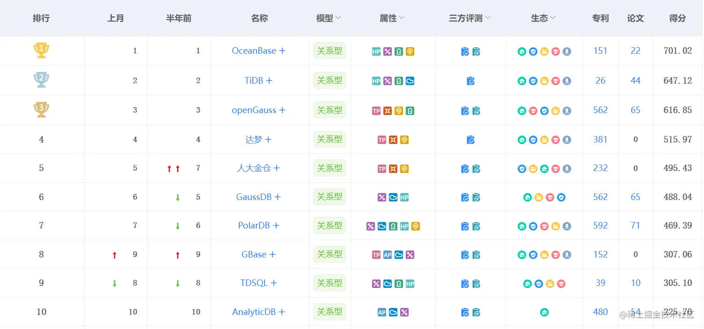
Task: Expand the 人大金仓 + entry
Action: [x=276, y=168]
